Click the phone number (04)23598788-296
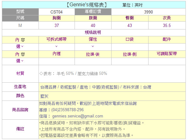This screenshot has width=188, height=140. [67, 110]
